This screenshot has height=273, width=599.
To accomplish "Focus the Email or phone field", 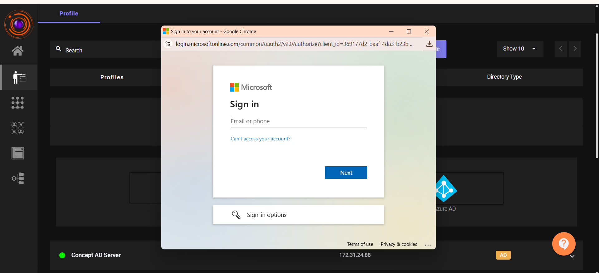I will (x=299, y=121).
